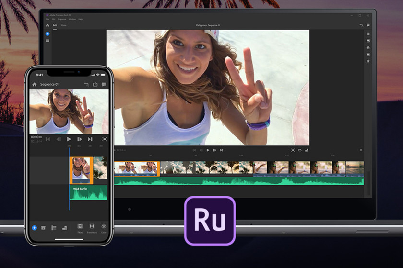Select the palm trees clip on the laptop timeline
Image resolution: width=403 pixels, height=268 pixels.
coord(207,167)
